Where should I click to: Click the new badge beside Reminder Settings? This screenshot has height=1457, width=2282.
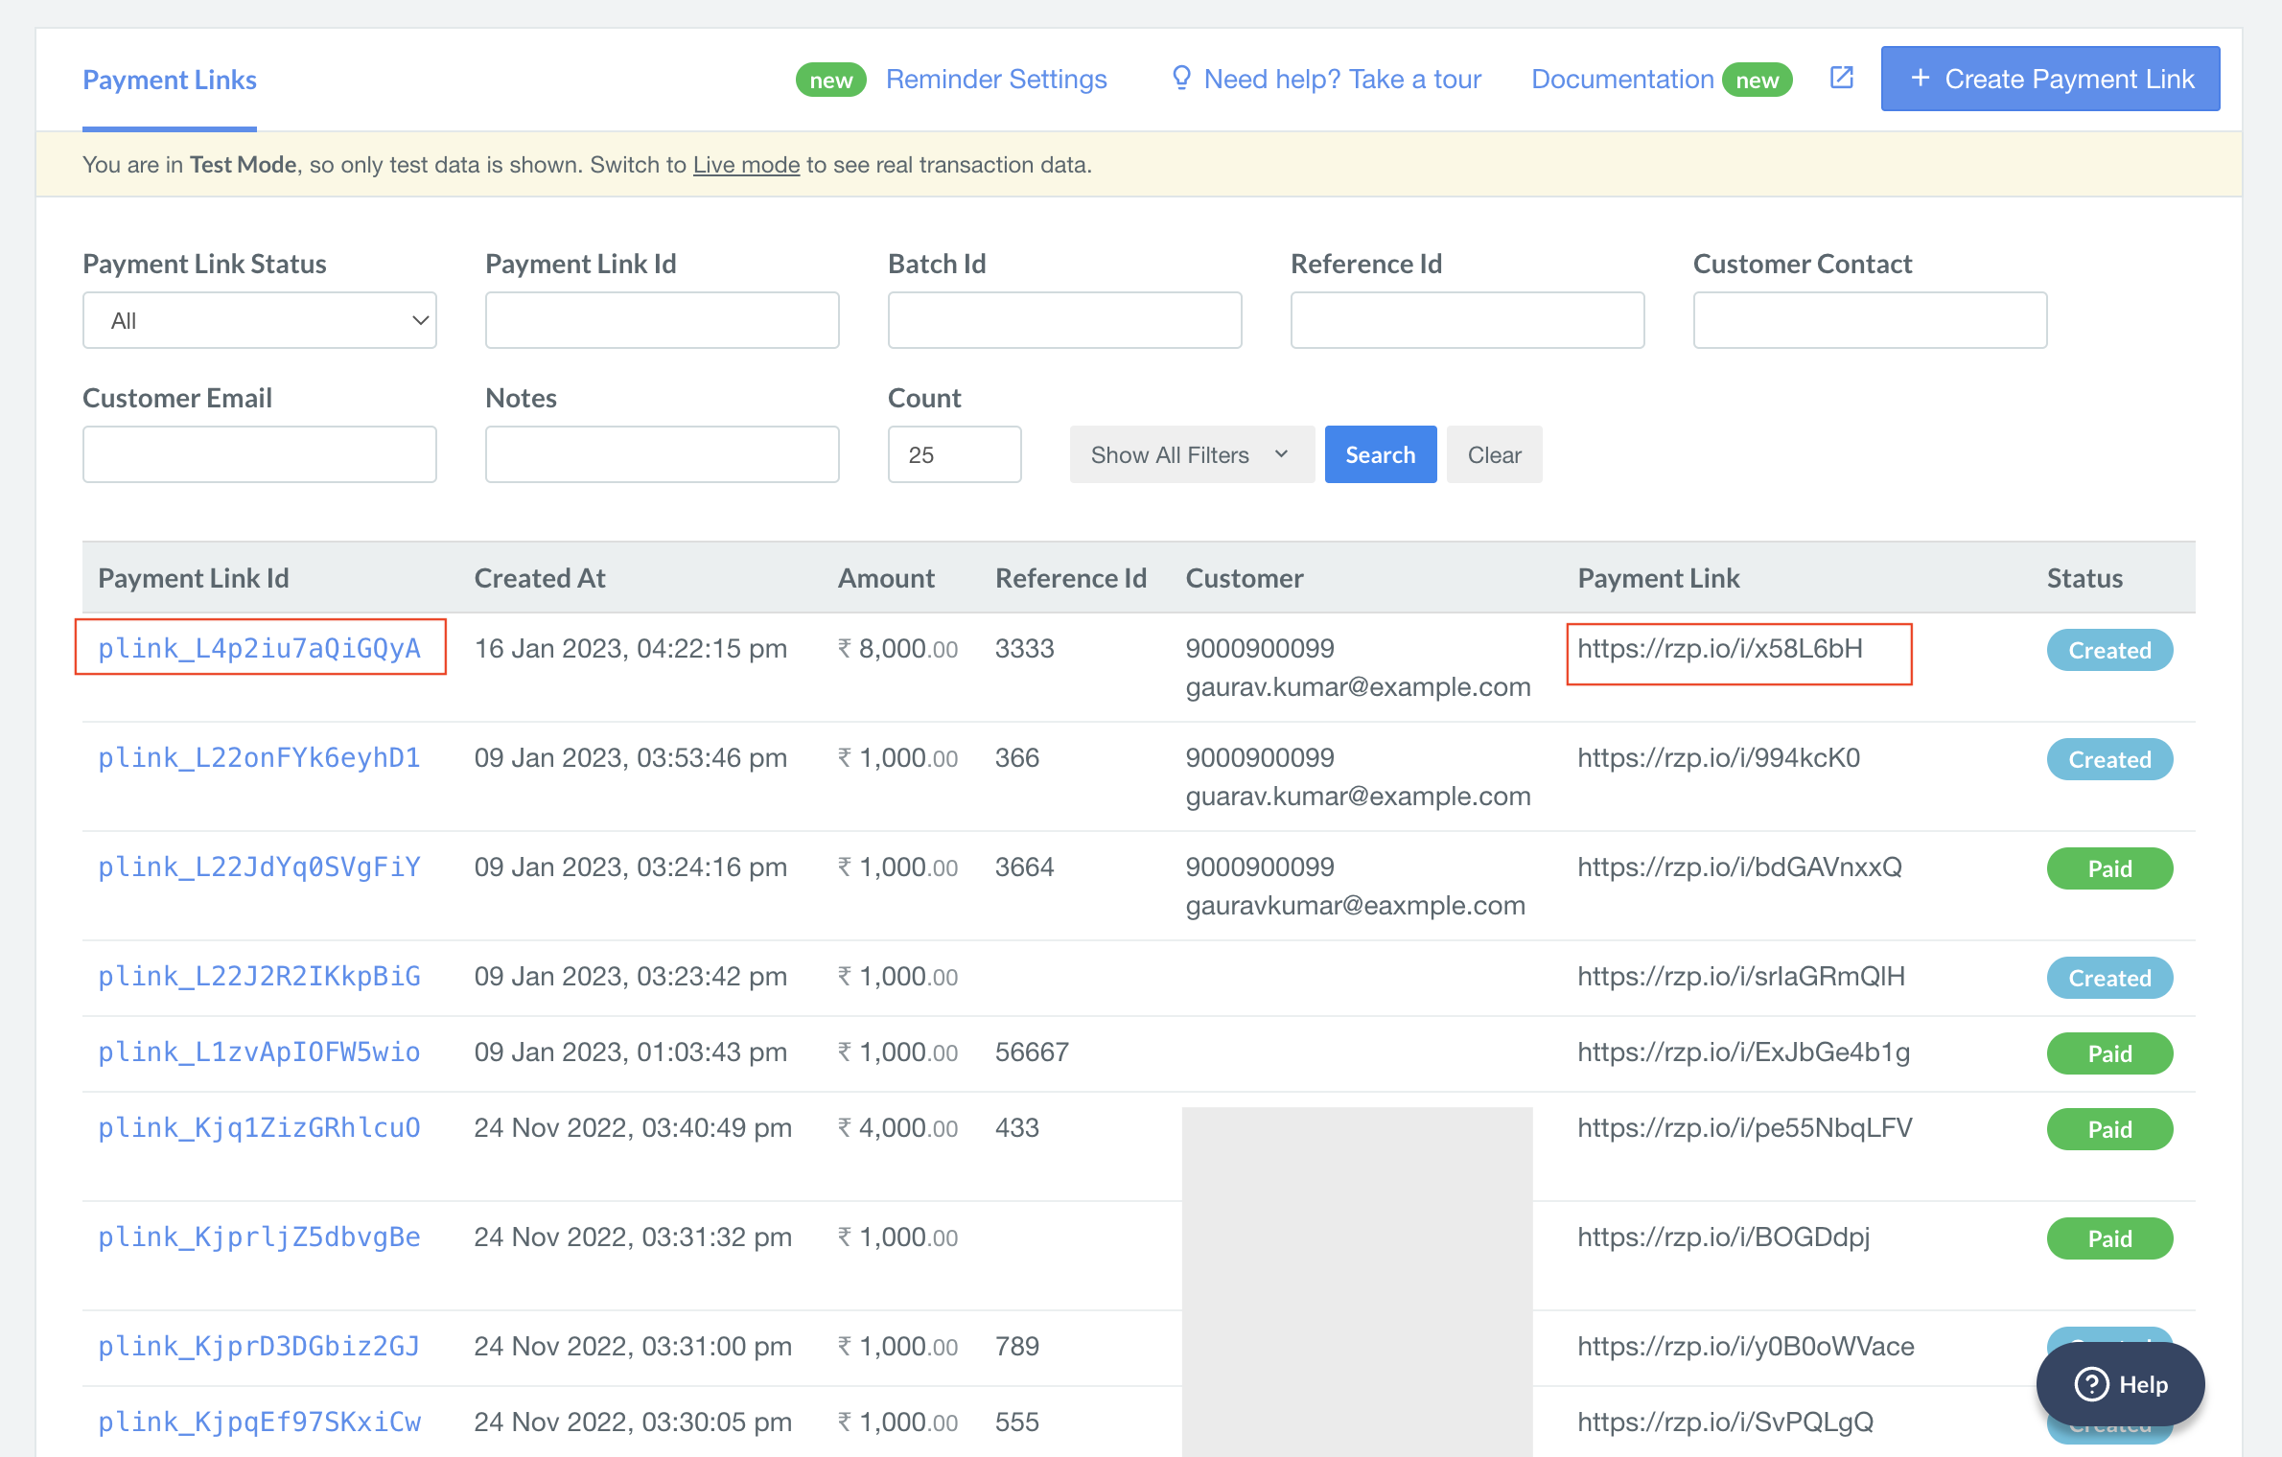(830, 80)
